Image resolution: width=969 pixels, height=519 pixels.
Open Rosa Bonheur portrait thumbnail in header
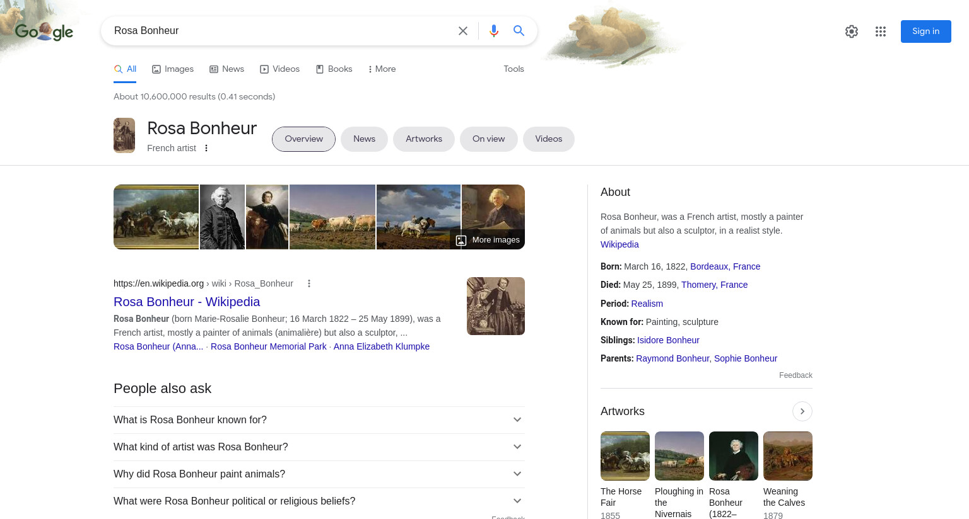pyautogui.click(x=124, y=135)
